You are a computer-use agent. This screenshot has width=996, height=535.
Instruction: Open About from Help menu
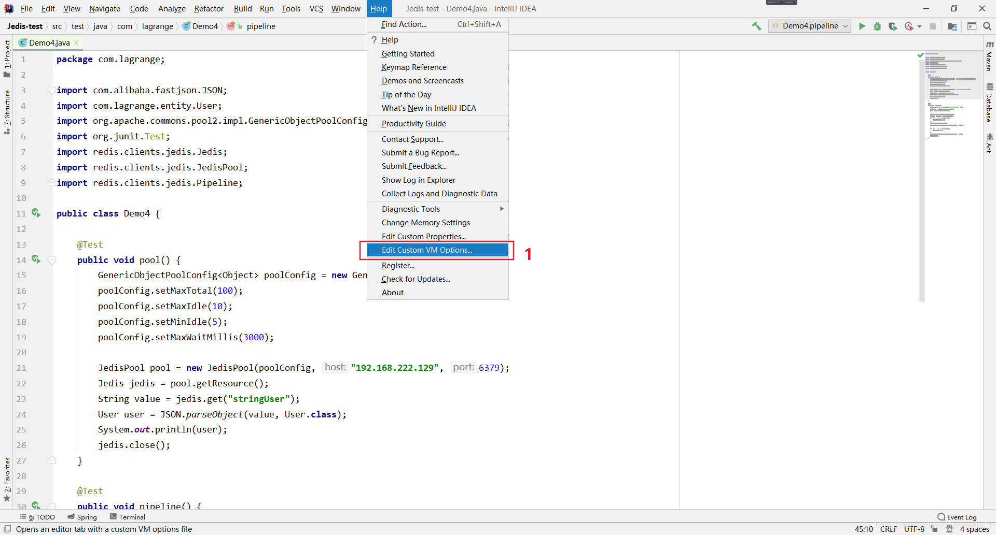click(x=437, y=292)
